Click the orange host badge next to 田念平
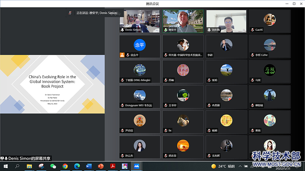The width and height of the screenshot is (305, 171). coord(122,55)
